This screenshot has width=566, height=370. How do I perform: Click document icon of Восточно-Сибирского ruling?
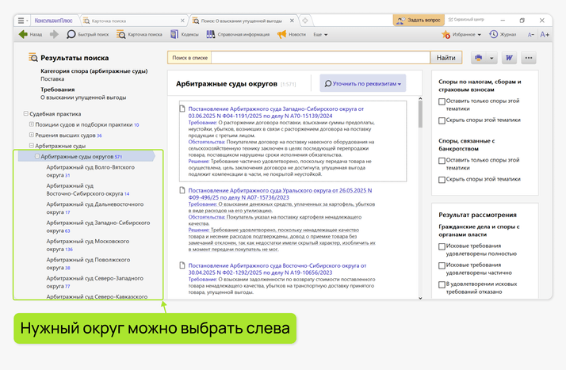coord(182,265)
